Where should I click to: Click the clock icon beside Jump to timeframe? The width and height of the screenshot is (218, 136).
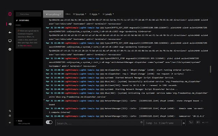point(184,123)
